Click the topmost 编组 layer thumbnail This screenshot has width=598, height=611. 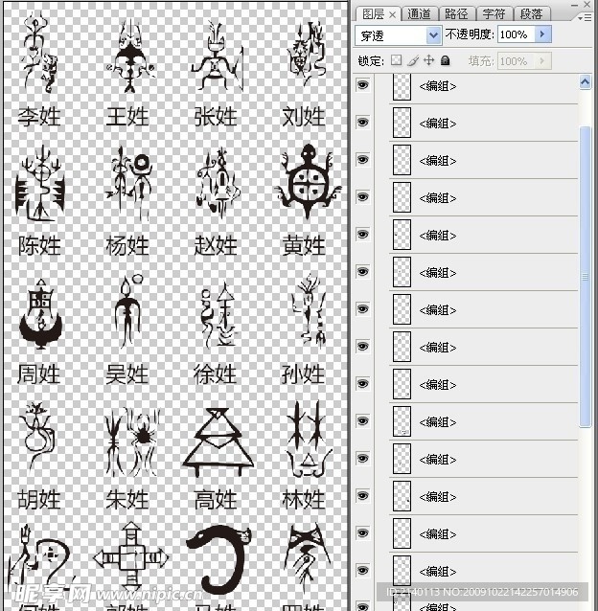(402, 86)
